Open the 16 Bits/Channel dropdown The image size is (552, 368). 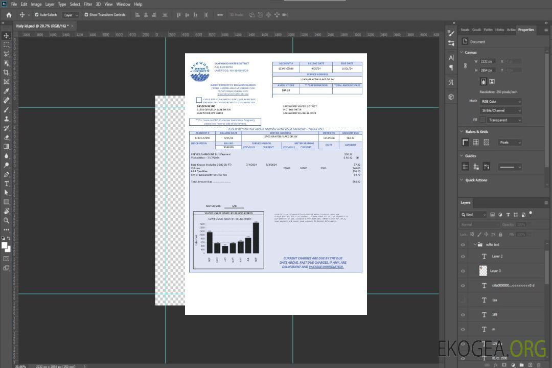pyautogui.click(x=500, y=110)
